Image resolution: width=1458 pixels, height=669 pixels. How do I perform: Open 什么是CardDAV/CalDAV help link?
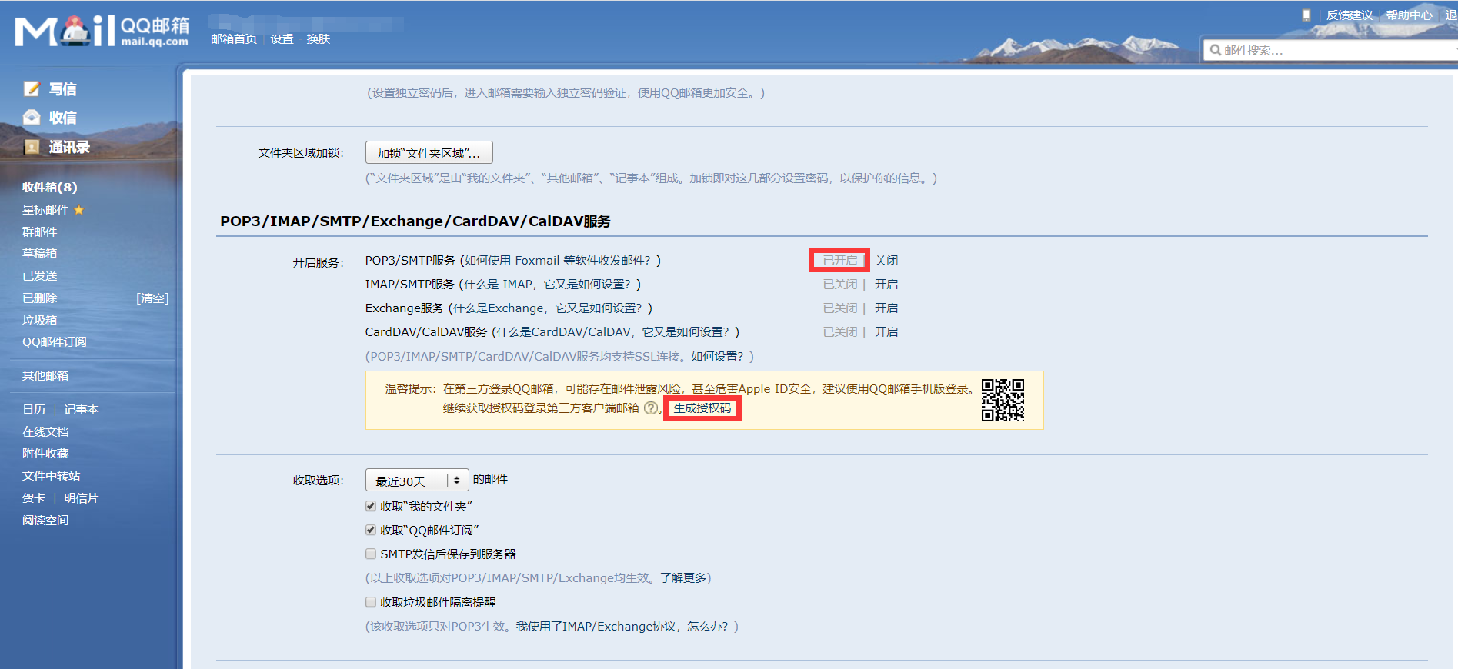pyautogui.click(x=616, y=332)
